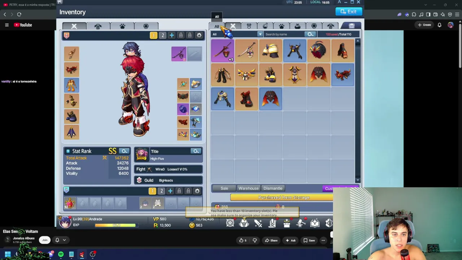Select skill slot page 1

tap(152, 191)
